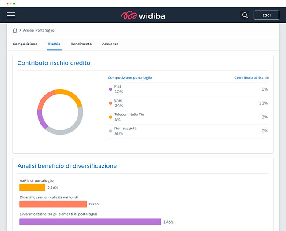Go to home via breadcrumb house icon

tap(15, 30)
